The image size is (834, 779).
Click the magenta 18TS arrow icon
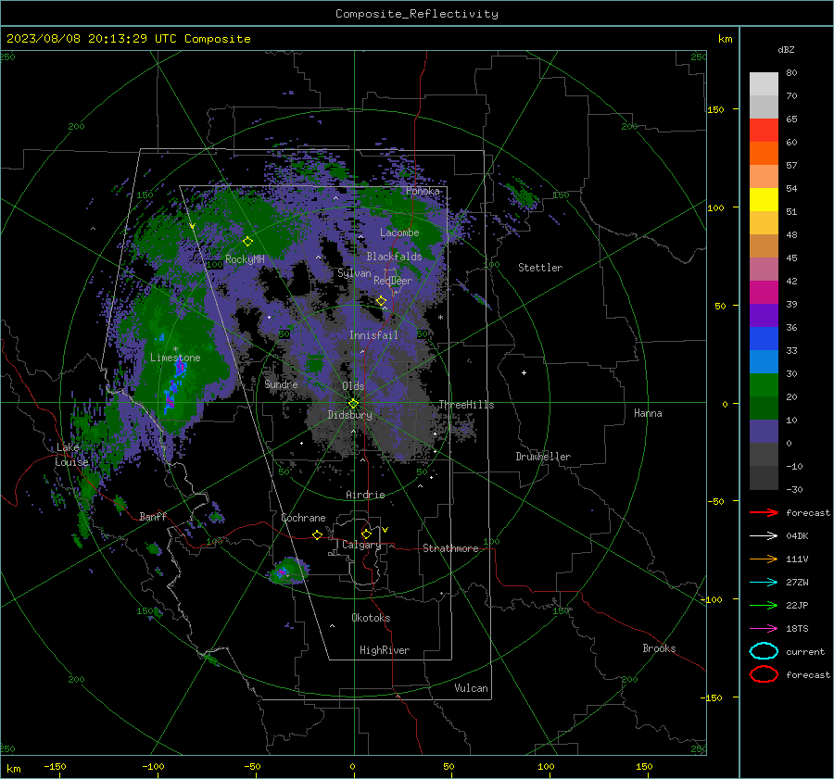point(764,629)
